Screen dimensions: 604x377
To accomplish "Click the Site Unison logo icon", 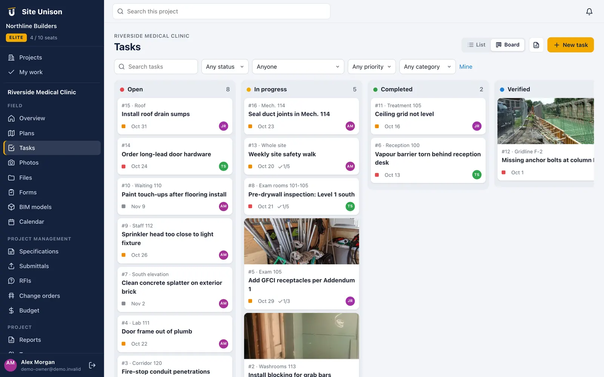I will (12, 12).
